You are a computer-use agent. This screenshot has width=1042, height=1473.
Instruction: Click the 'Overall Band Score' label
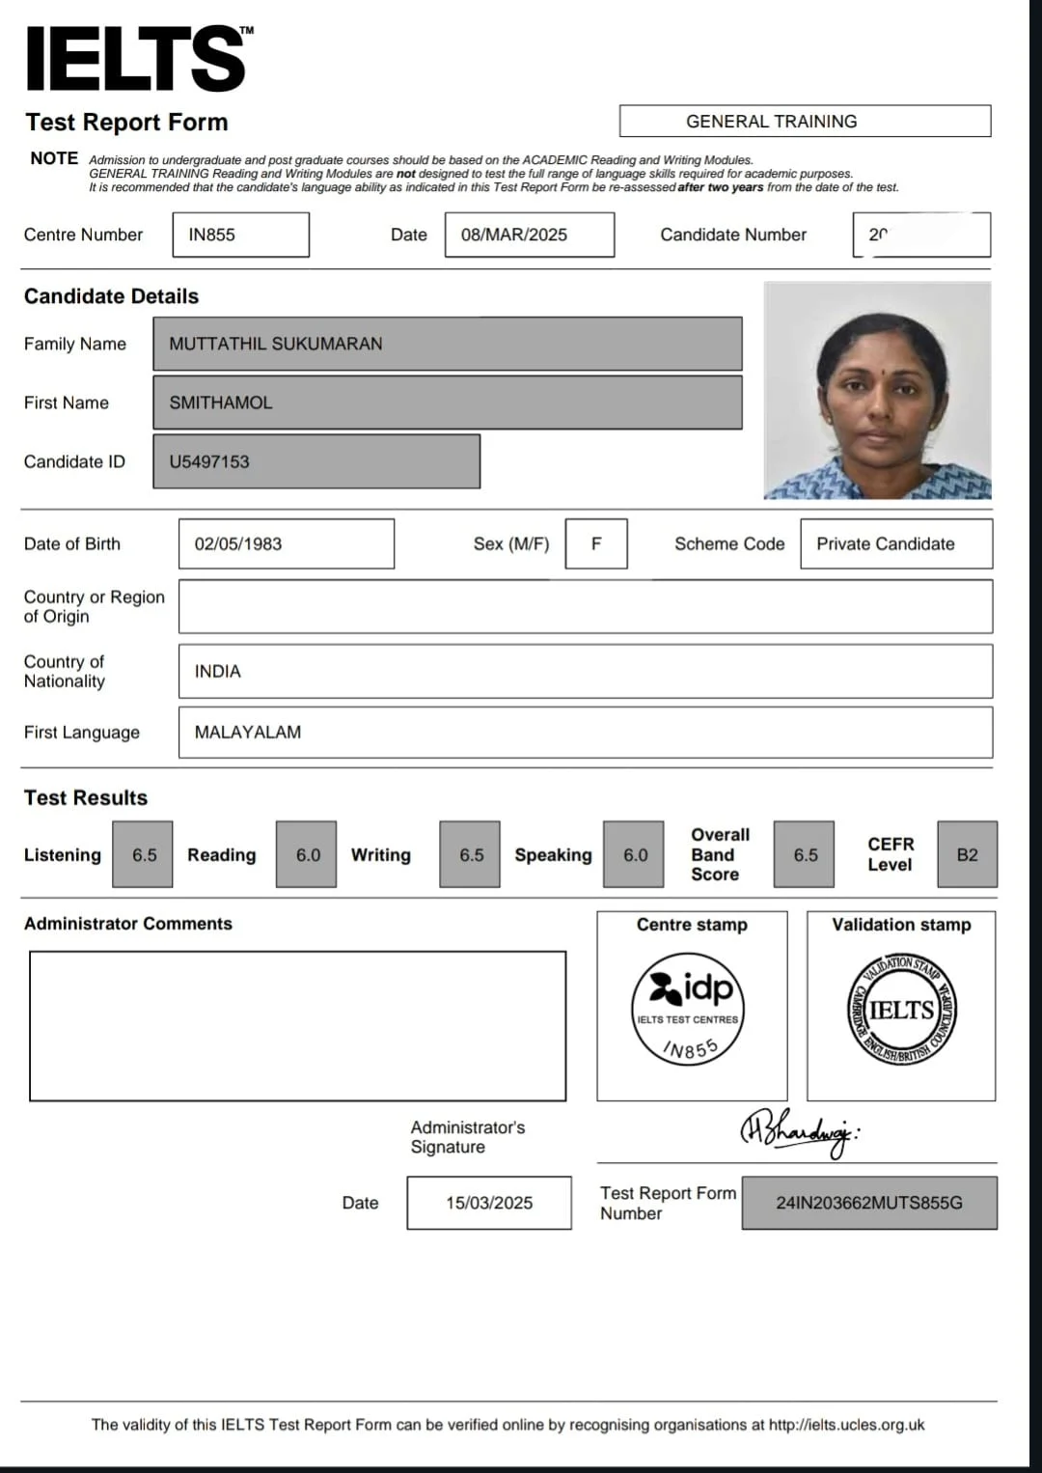pyautogui.click(x=720, y=854)
